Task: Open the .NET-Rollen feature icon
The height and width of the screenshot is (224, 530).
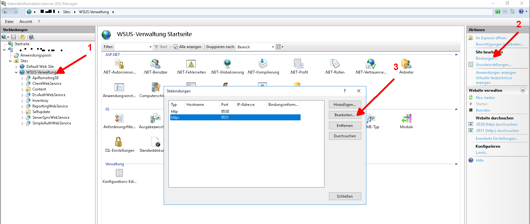Action: pyautogui.click(x=335, y=64)
